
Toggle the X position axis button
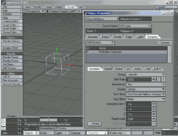click(3, 120)
